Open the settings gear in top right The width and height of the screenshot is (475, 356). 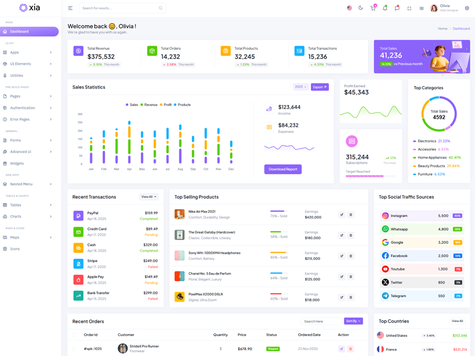467,8
